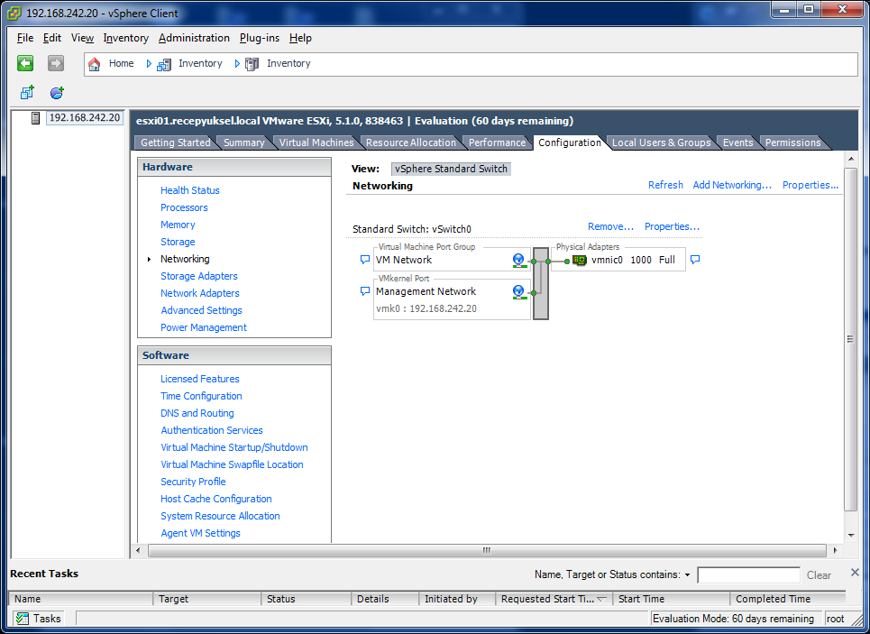
Task: Switch to the Events tab
Action: click(737, 142)
